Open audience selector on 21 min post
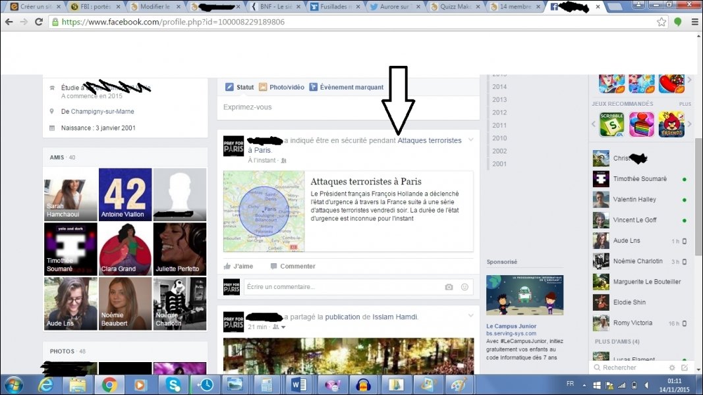 click(279, 327)
